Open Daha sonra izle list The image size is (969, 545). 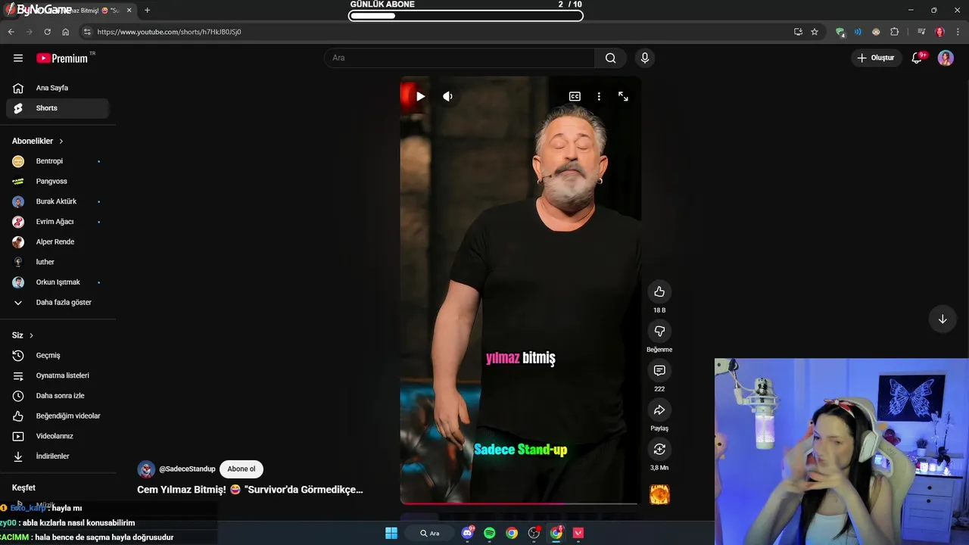[x=58, y=396]
